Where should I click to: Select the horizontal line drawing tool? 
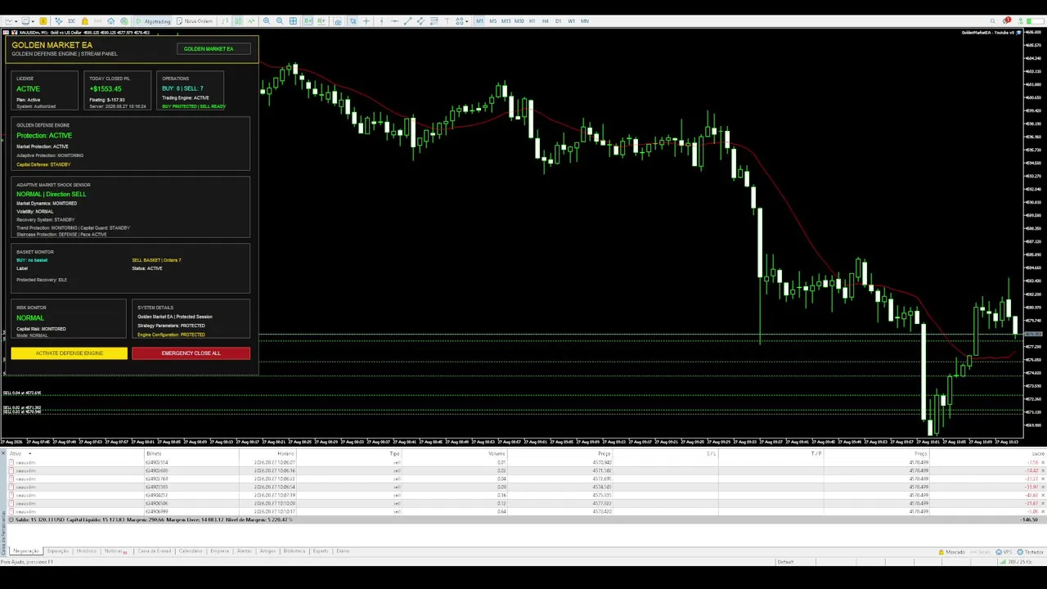pos(394,21)
